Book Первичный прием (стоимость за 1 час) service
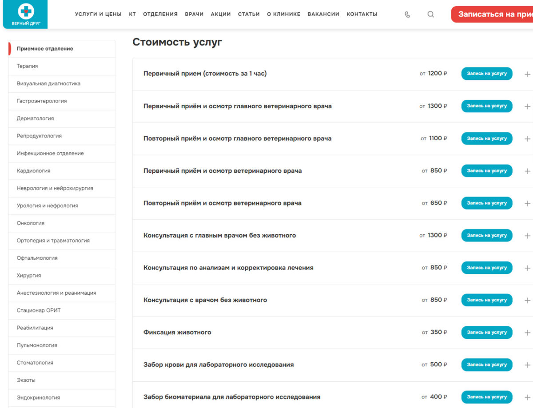Viewport: 533px width, 408px height. (487, 74)
